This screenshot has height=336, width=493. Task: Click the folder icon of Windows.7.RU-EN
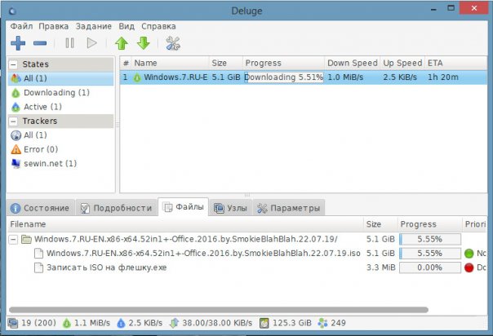pyautogui.click(x=26, y=239)
